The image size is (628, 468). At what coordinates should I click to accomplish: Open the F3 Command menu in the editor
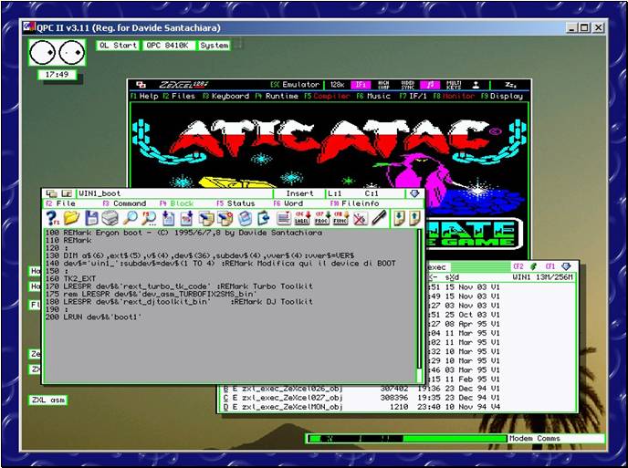click(124, 203)
